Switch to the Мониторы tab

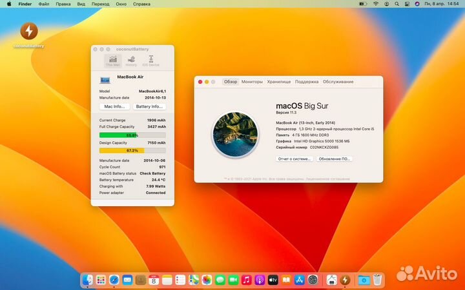click(252, 82)
